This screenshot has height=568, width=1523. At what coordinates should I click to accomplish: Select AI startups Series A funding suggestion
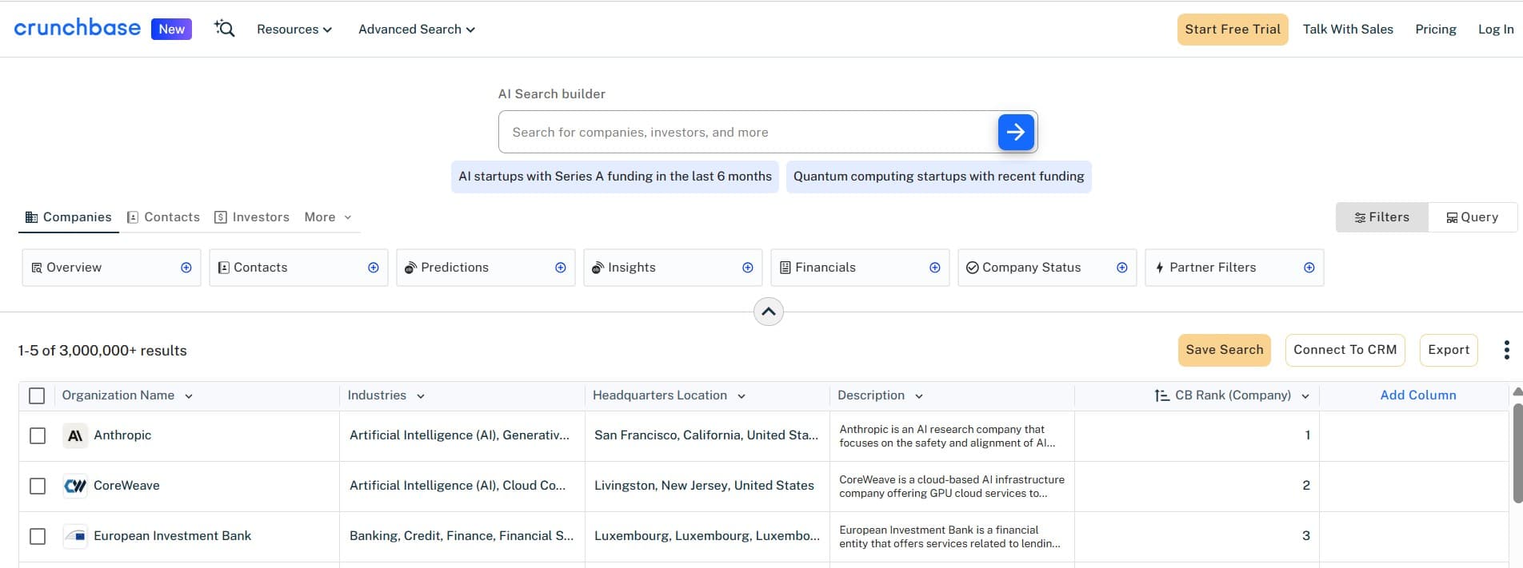[615, 177]
